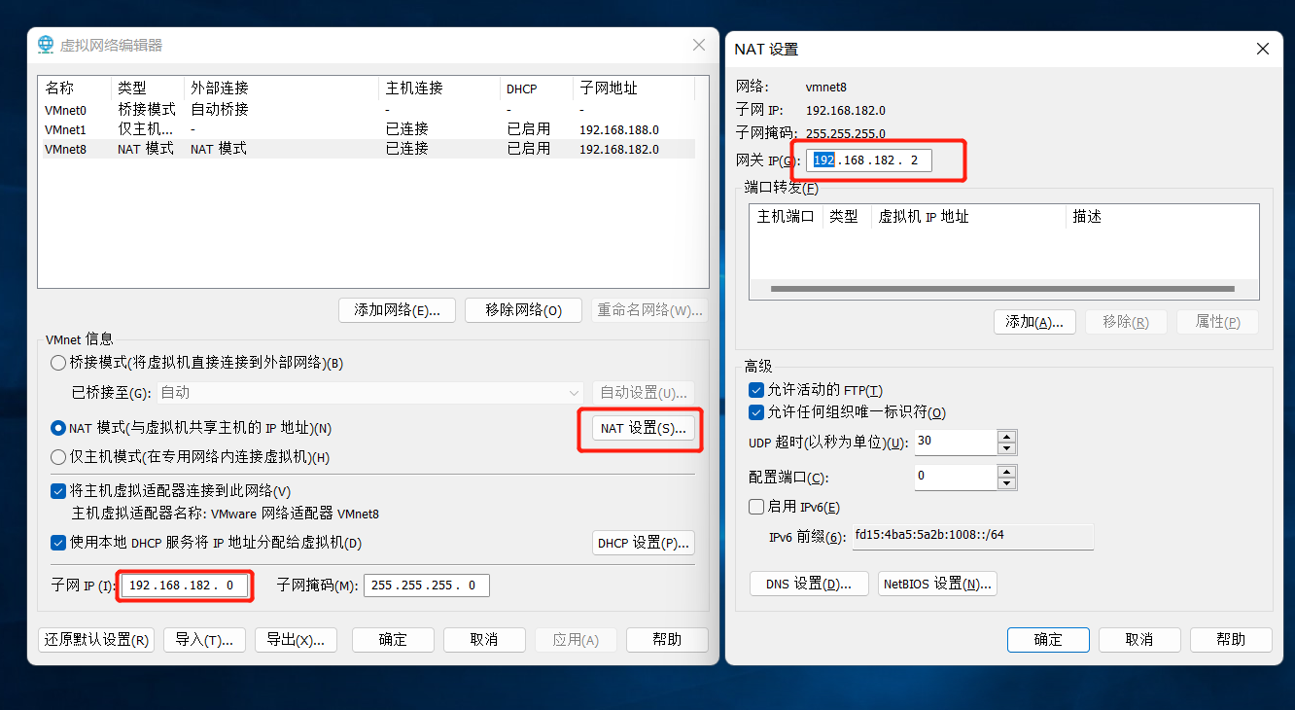Open the NAT 设置(S)... button
The image size is (1295, 710).
(644, 428)
